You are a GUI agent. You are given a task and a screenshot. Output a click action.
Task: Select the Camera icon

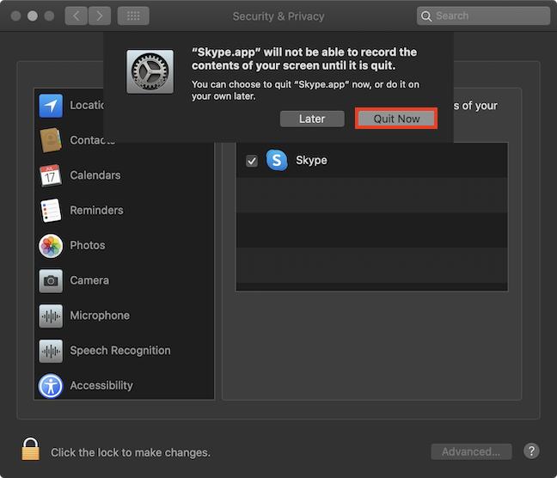51,281
